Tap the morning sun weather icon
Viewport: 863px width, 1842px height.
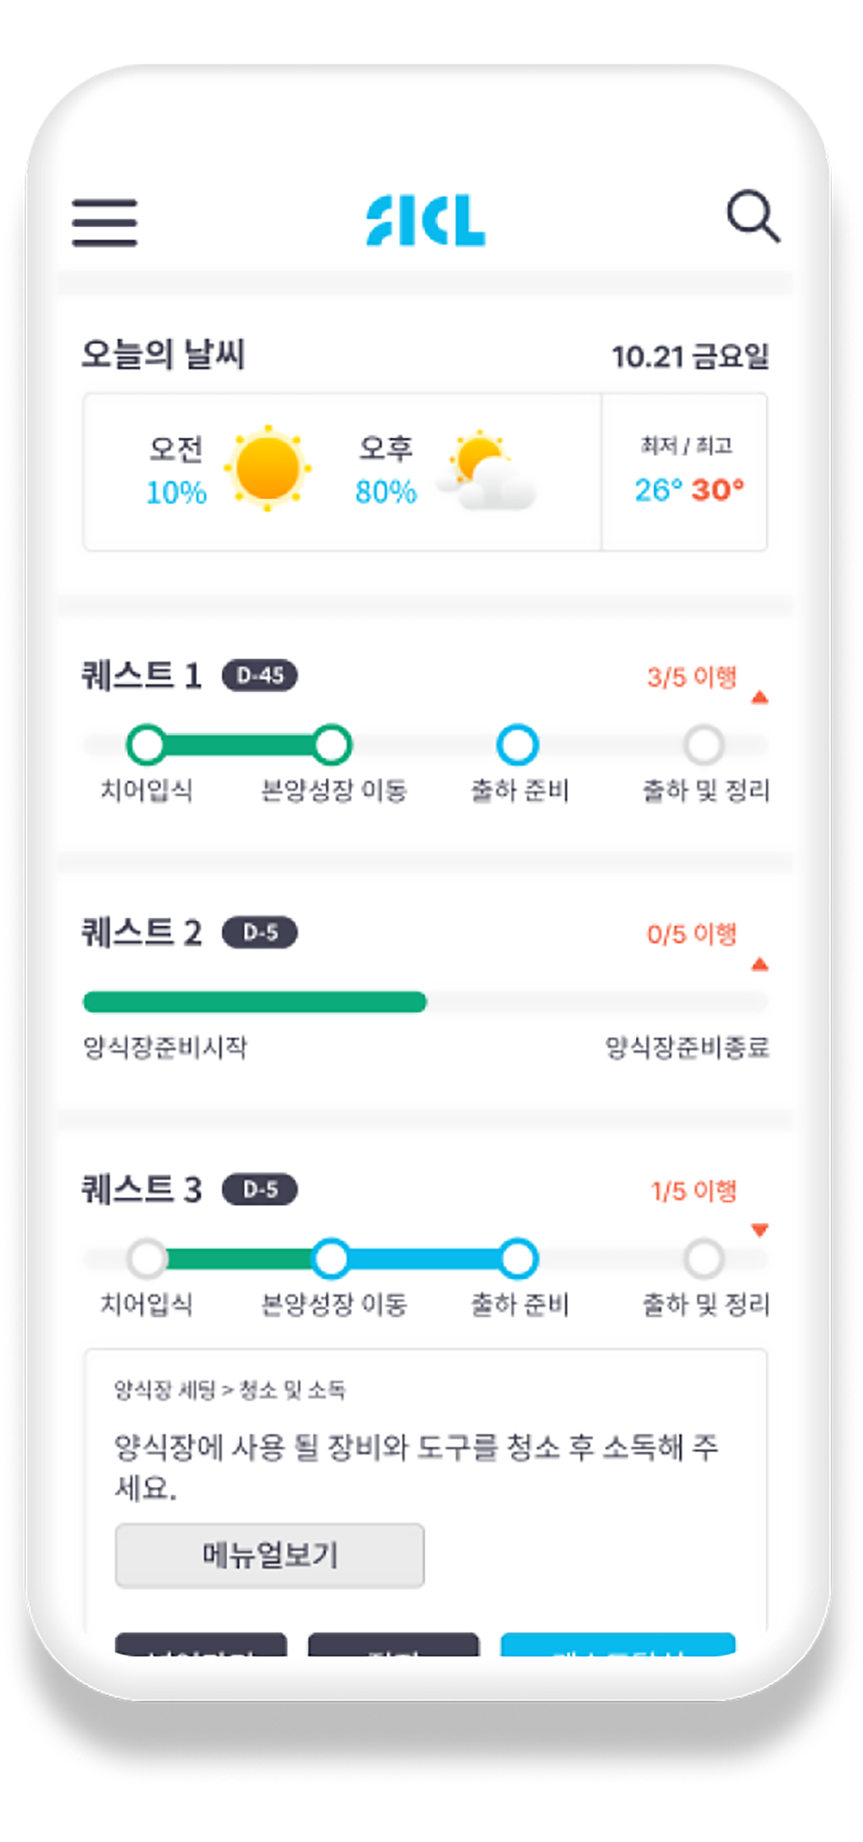[x=267, y=469]
